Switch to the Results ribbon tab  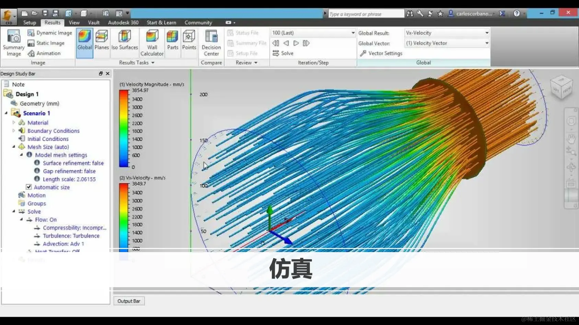[x=52, y=23]
